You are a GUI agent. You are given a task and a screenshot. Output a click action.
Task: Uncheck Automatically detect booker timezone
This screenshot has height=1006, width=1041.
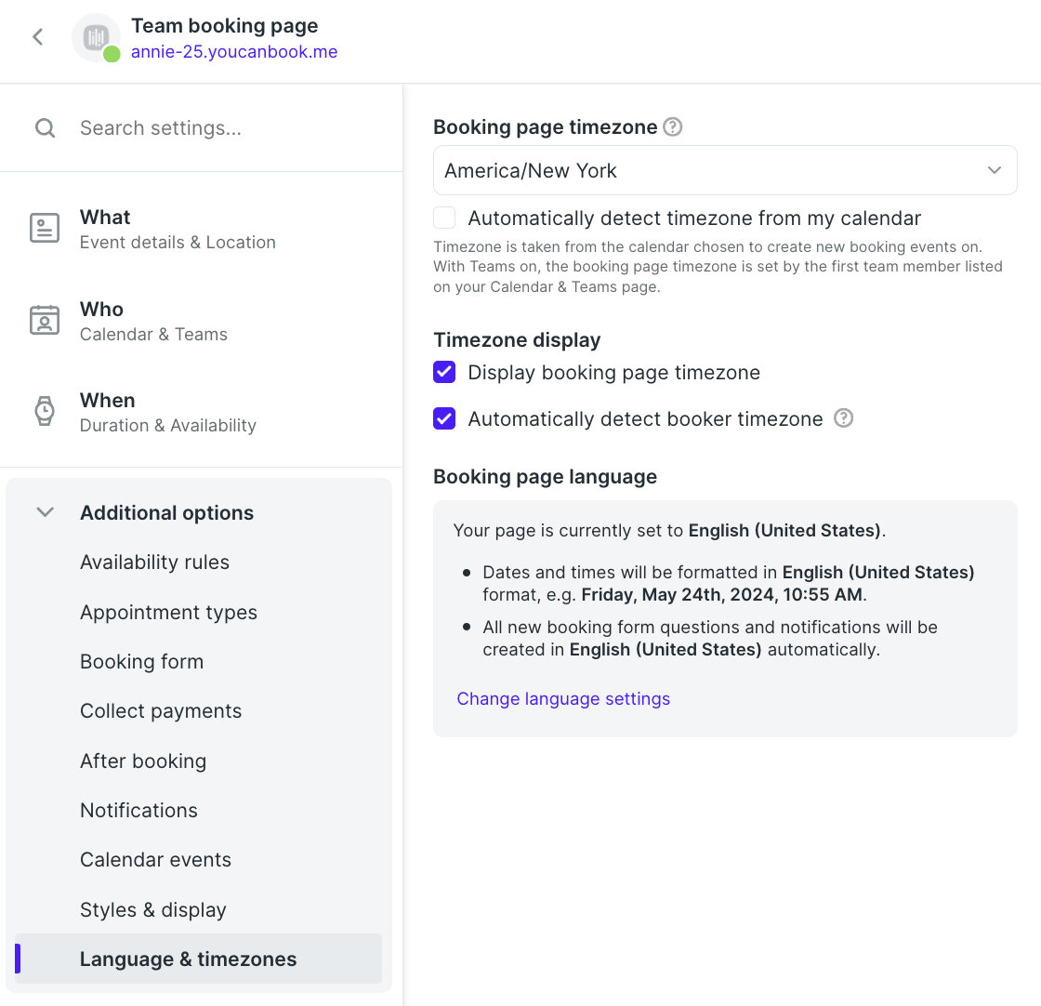[444, 418]
